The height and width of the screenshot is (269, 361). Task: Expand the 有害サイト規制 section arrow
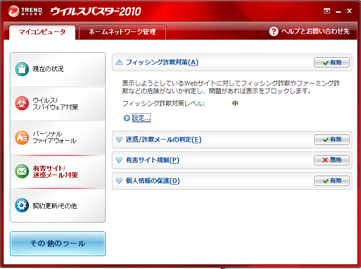(x=119, y=160)
